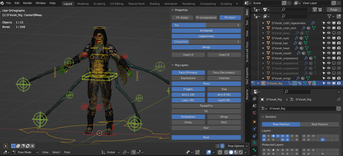Open the World properties tab icon
The height and width of the screenshot is (156, 343).
click(255, 113)
